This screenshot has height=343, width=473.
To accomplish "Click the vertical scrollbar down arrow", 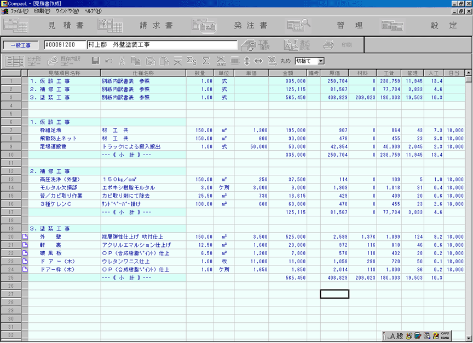I will (469, 338).
